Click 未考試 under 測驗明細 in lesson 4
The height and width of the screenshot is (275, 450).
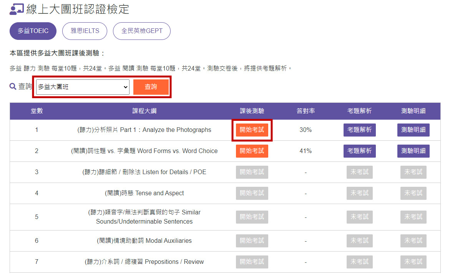tap(413, 193)
